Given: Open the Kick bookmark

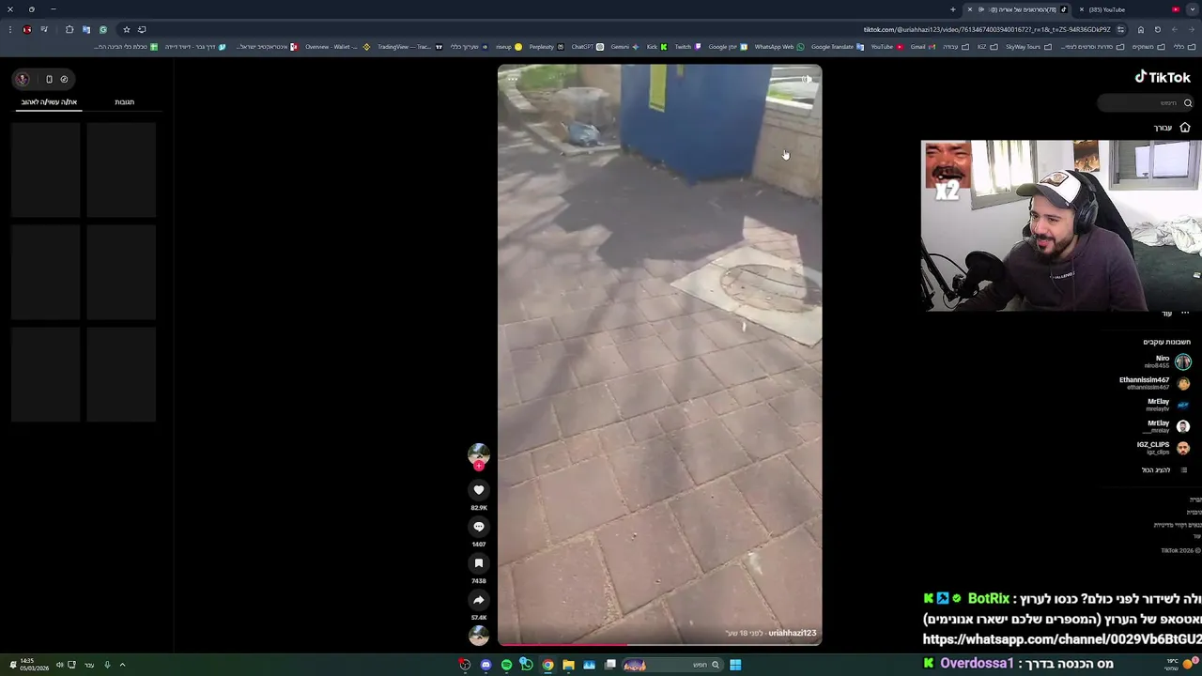Looking at the screenshot, I should 656,46.
